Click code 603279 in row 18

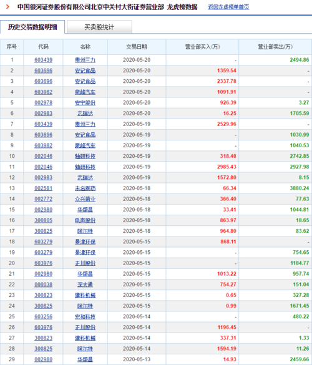tap(43, 242)
